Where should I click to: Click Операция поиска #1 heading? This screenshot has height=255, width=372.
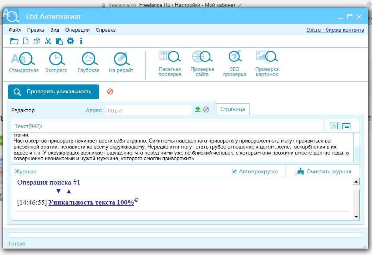[x=49, y=183]
